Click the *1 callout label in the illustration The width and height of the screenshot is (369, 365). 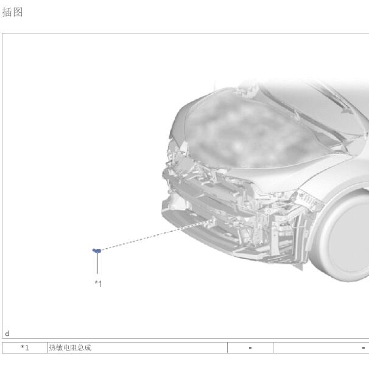[x=98, y=283]
